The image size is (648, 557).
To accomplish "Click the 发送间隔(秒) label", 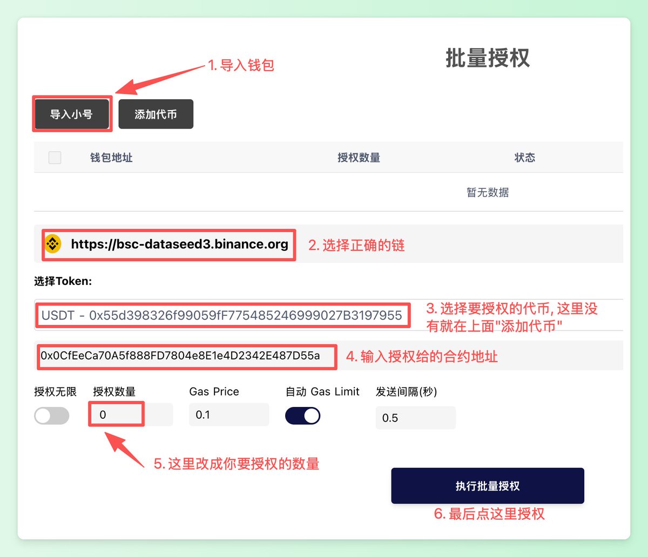I will (406, 392).
